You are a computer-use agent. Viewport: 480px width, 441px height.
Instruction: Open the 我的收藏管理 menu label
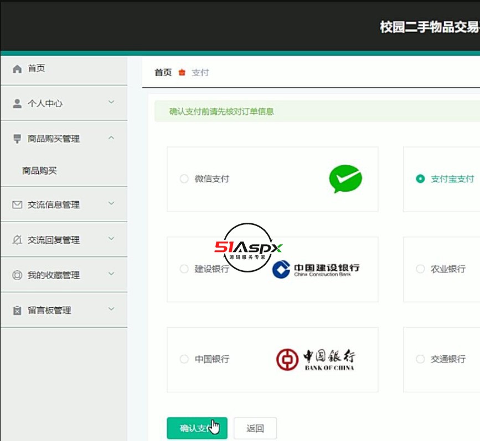point(54,275)
